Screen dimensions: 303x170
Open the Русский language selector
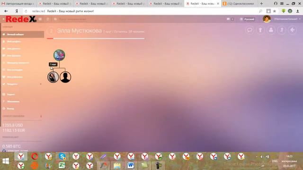[x=247, y=19]
